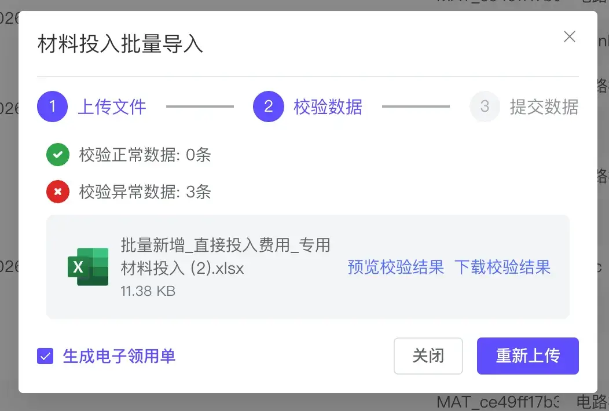Image resolution: width=609 pixels, height=411 pixels.
Task: Click the green check success icon
Action: tap(57, 155)
